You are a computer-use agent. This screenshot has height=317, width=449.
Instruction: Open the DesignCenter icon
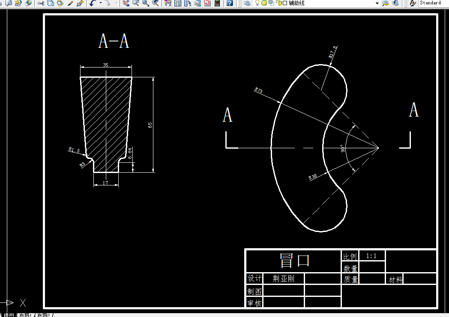(178, 3)
